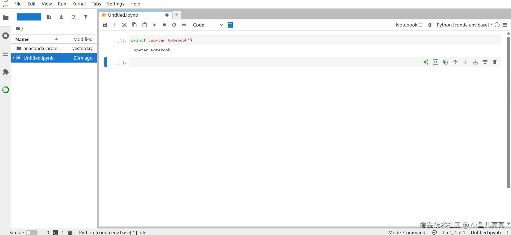Click the trusted notebook shield icon
511x235 pixels.
click(434, 232)
